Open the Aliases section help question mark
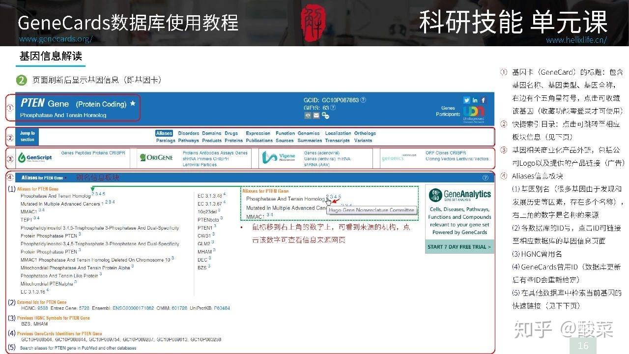Viewport: 629px width, 354px height. point(486,177)
